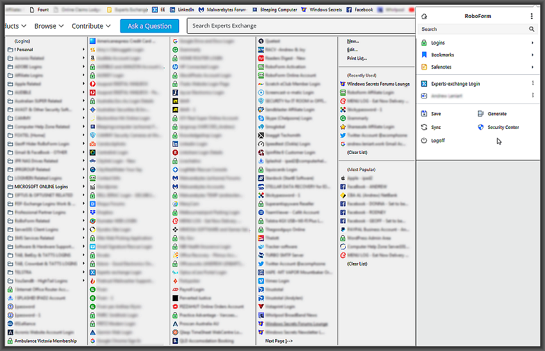Open the Windows Secrets bookmark

(321, 10)
